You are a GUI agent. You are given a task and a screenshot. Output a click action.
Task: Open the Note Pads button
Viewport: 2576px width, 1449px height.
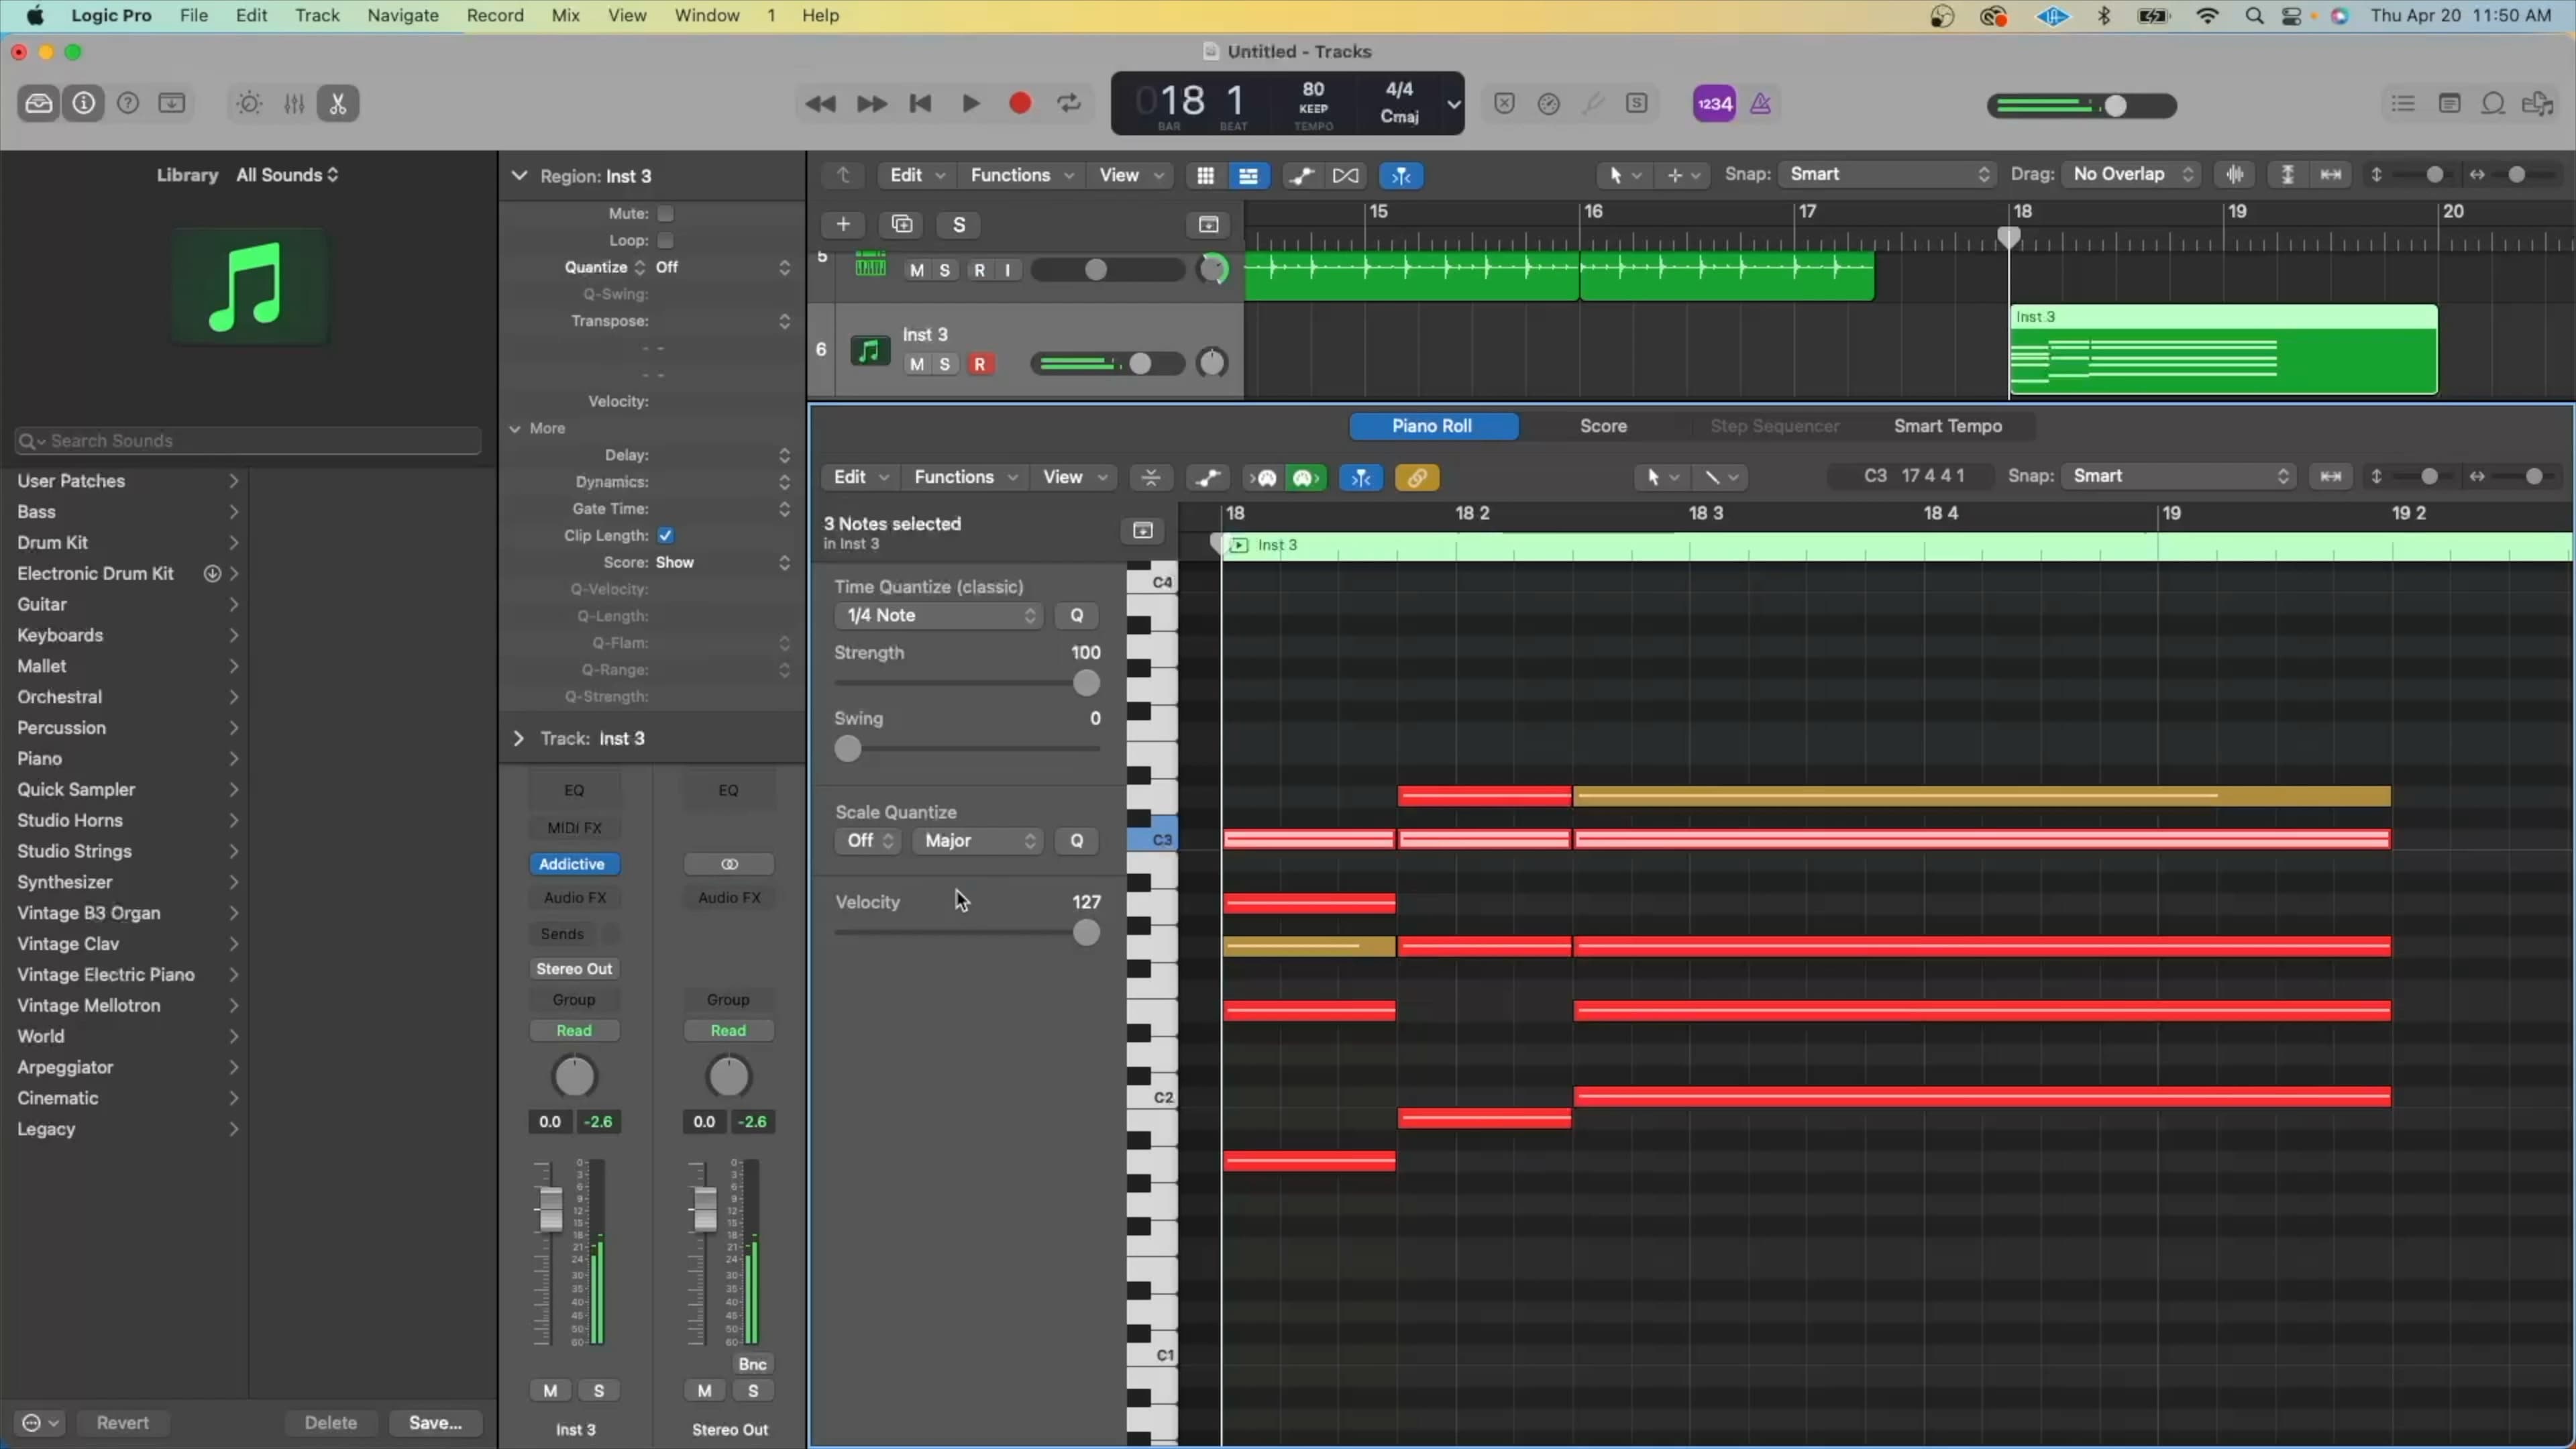pyautogui.click(x=2449, y=103)
